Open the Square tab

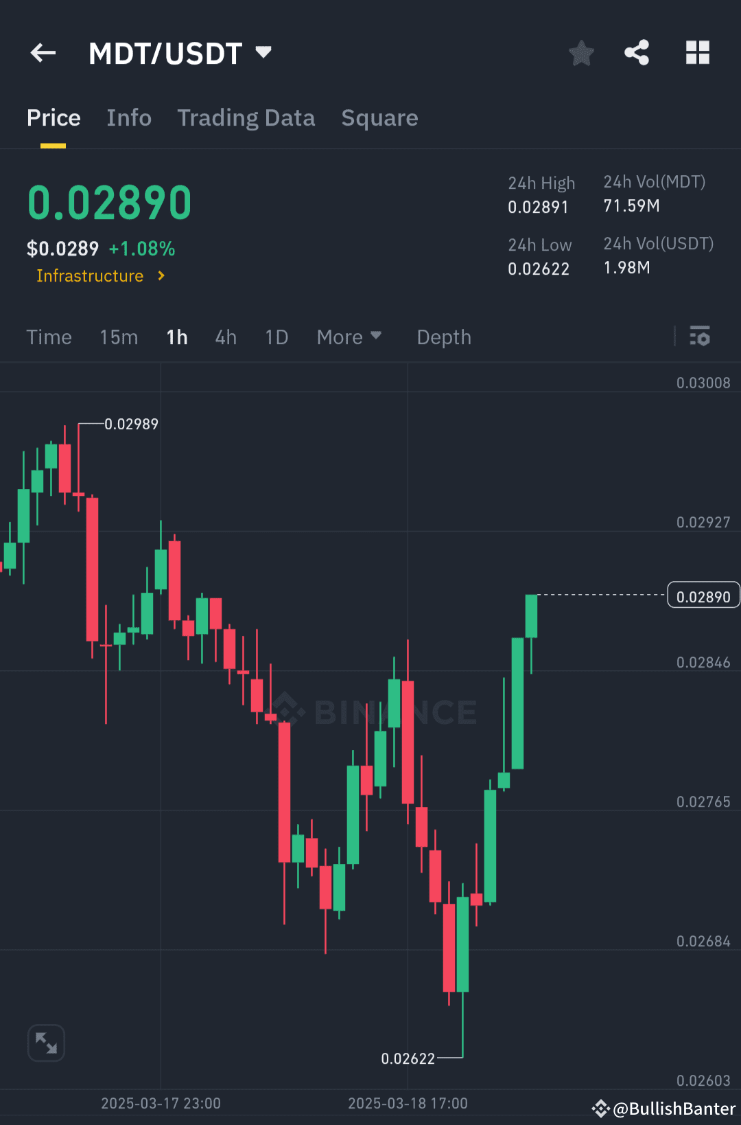(379, 117)
